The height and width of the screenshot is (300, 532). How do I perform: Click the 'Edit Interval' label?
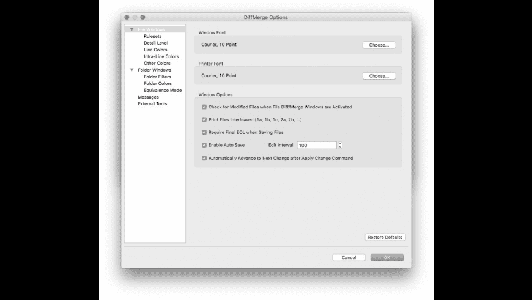281,145
